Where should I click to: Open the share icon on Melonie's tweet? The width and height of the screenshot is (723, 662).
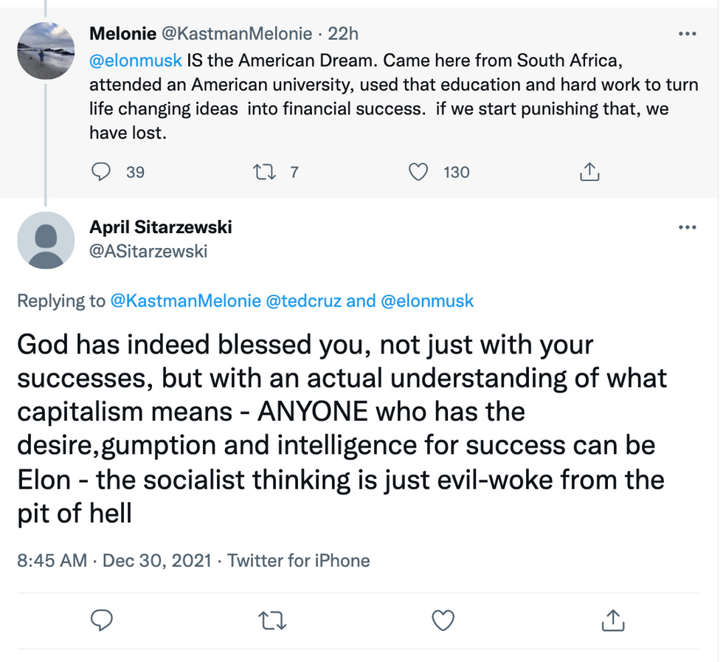(589, 171)
